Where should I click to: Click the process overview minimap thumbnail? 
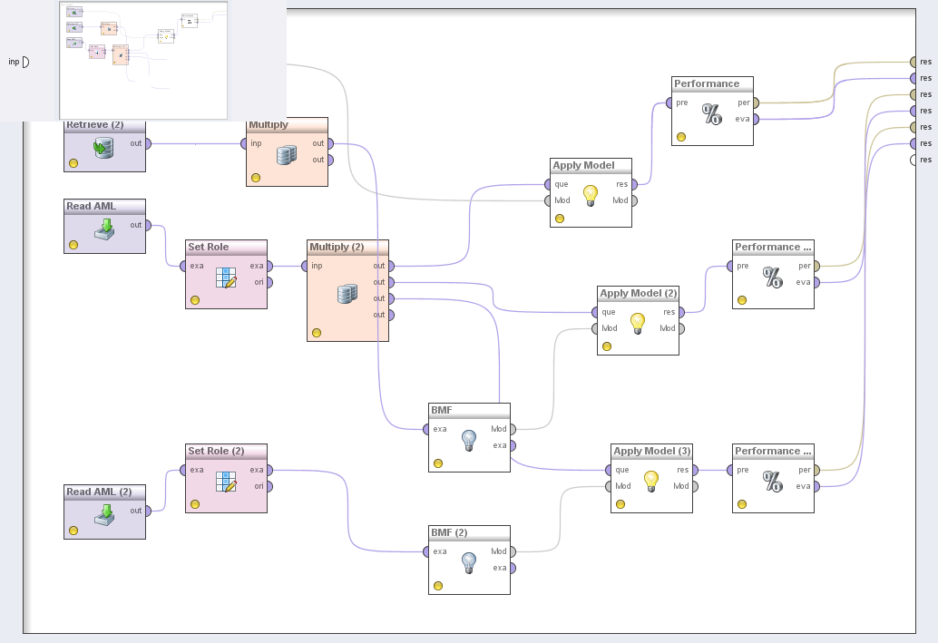point(143,60)
